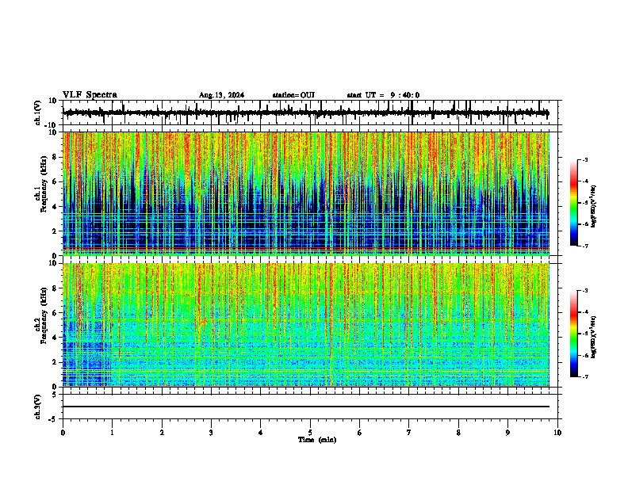Screen dimensions: 628x485
Task: Click the ch.2 spectrogram color bar
Action: (x=573, y=334)
